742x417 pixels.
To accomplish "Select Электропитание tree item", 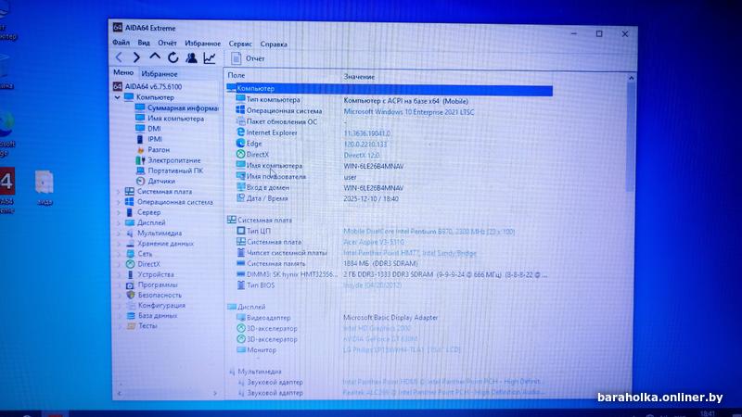I will coord(168,160).
